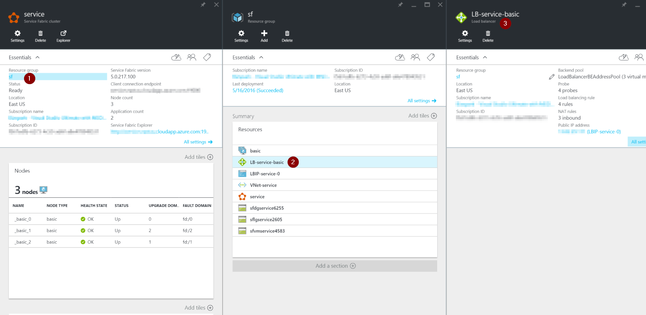This screenshot has width=646, height=315.
Task: Click the 4 probes value
Action: 568,90
